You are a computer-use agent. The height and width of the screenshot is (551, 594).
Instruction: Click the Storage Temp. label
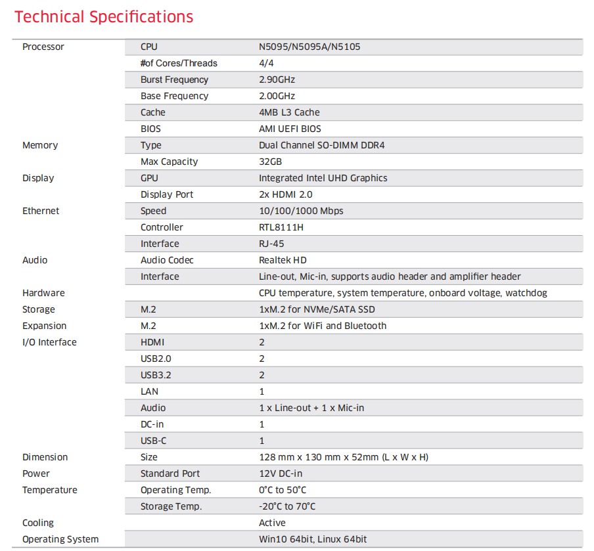coord(171,506)
